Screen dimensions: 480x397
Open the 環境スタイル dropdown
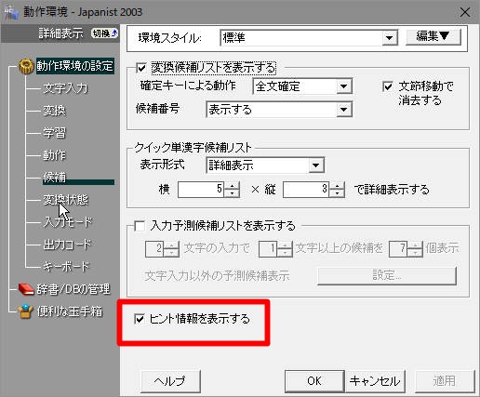[x=390, y=38]
